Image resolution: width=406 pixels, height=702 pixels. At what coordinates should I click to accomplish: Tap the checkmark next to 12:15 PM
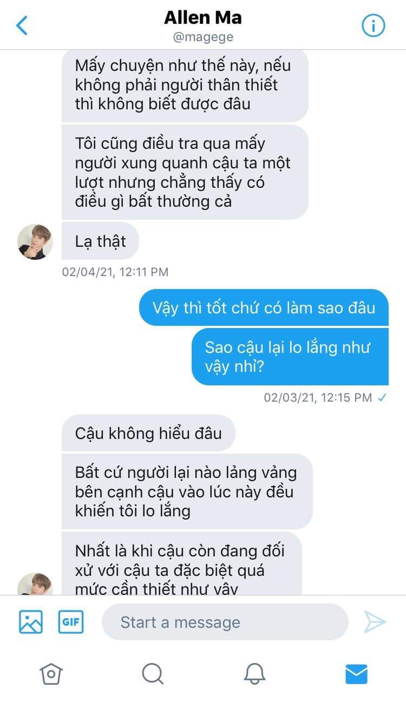[382, 398]
